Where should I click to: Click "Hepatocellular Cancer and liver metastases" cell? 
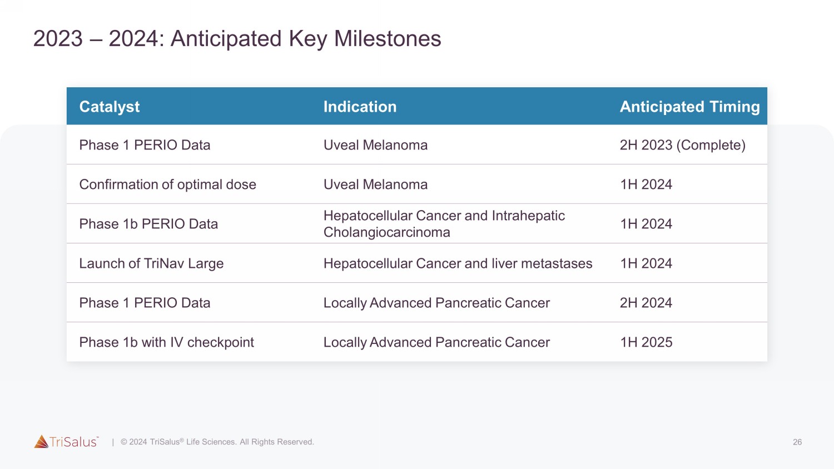click(x=458, y=263)
